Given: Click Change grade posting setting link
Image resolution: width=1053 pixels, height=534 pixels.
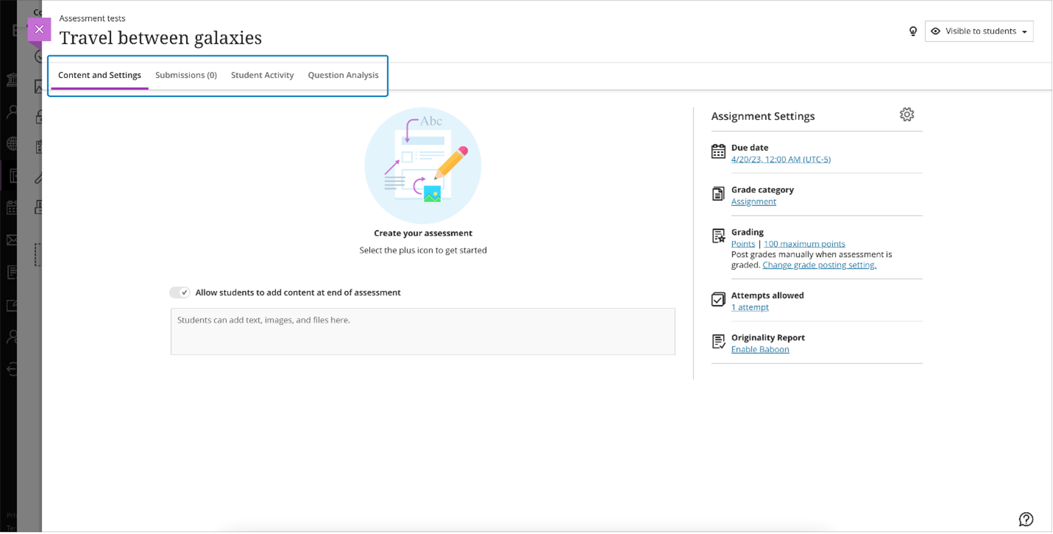Looking at the screenshot, I should click(x=819, y=264).
